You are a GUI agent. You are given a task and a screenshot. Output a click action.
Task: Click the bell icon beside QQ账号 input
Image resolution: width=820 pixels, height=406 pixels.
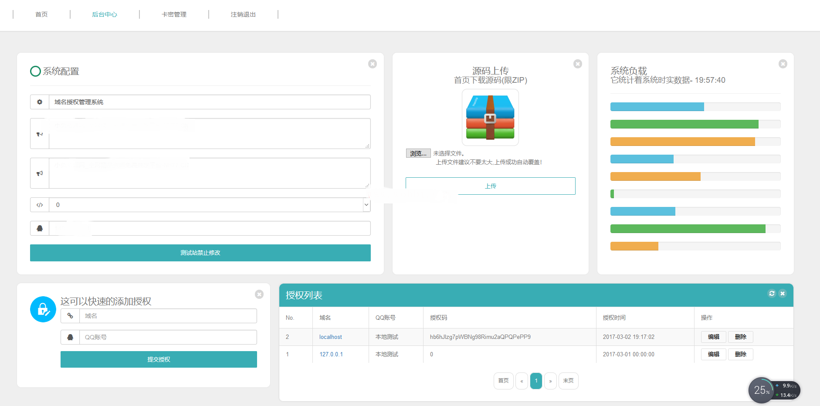pyautogui.click(x=70, y=337)
